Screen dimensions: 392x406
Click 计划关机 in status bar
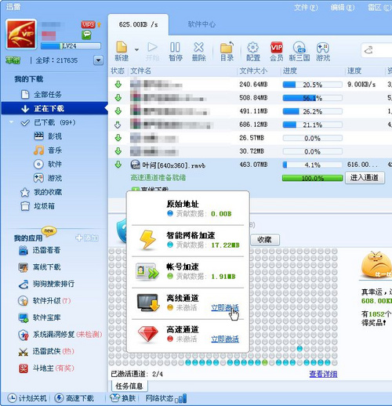(27, 398)
